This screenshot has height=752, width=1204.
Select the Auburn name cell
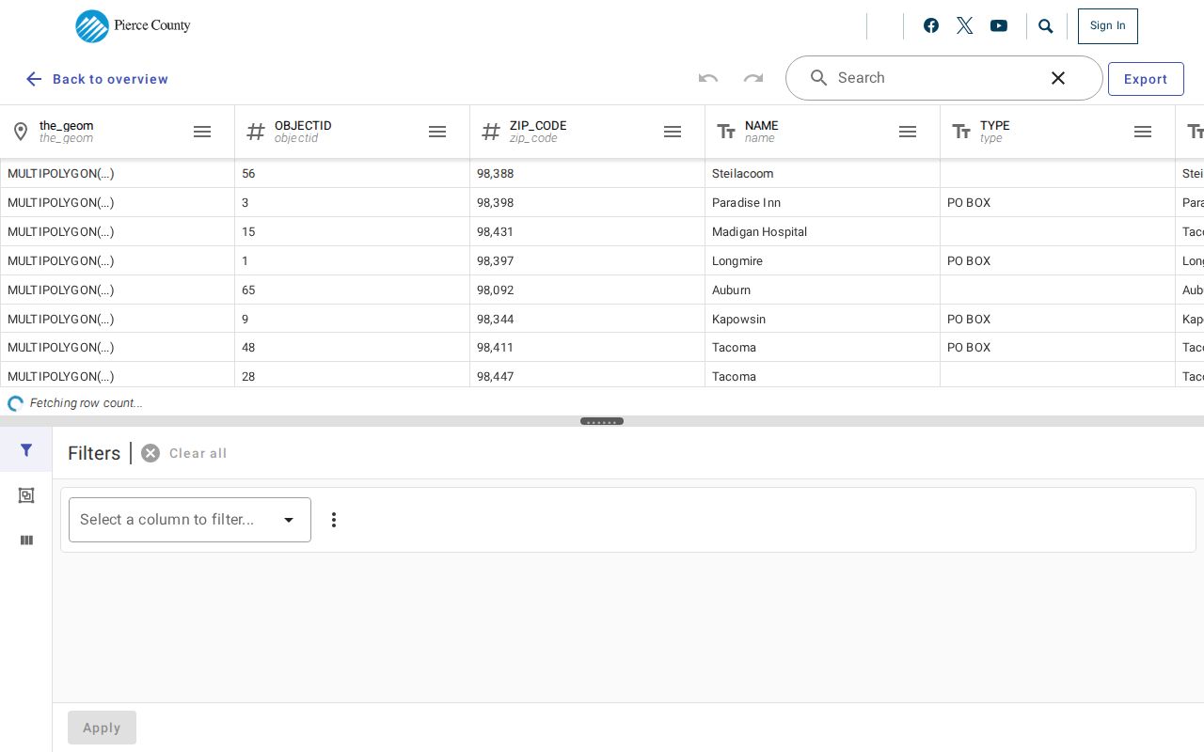[822, 290]
